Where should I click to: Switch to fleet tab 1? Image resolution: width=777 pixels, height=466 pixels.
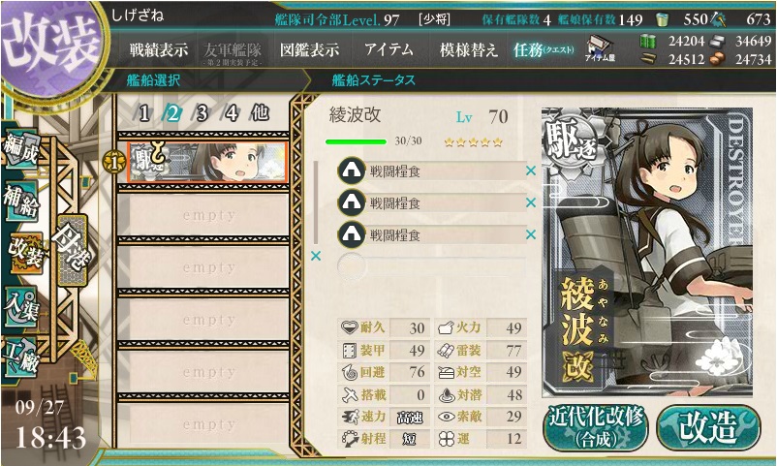click(144, 114)
